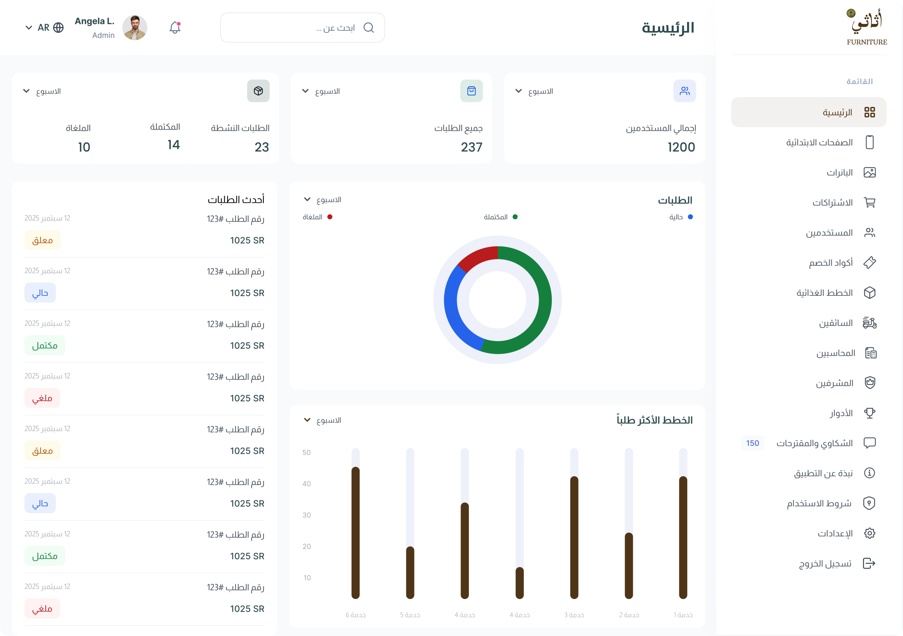
Task: Toggle the blue حالية legend item
Action: click(x=681, y=217)
